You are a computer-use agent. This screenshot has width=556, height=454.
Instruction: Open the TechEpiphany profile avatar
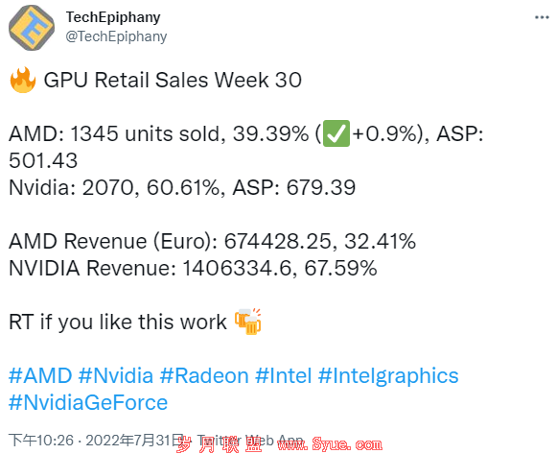[x=32, y=28]
